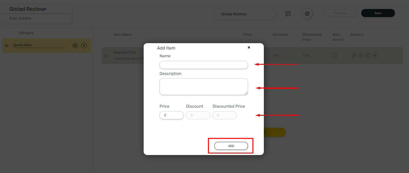Screen dimensions: 409x173
Task: Click the Preview button
Action: coord(340,13)
